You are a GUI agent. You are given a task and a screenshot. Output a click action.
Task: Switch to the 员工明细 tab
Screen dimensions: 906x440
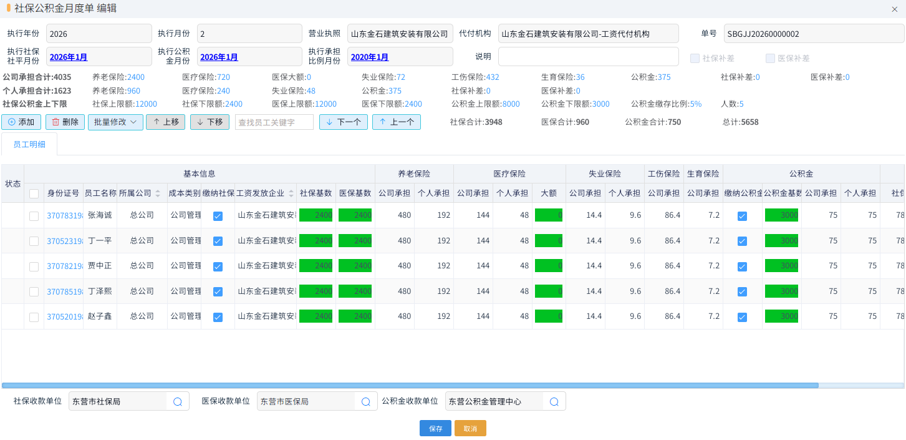(x=29, y=144)
